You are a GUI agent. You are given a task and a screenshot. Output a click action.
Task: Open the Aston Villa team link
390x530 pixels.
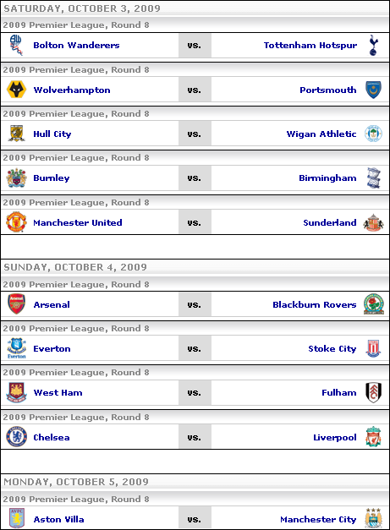[58, 519]
